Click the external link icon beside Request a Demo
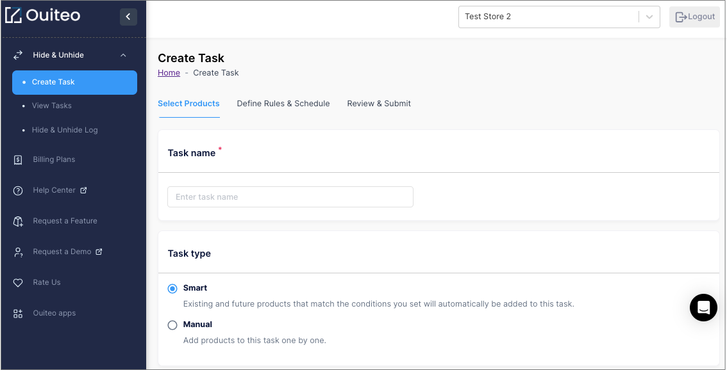This screenshot has width=727, height=370. pyautogui.click(x=99, y=252)
